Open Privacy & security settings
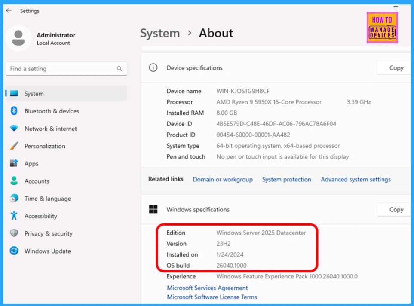414x306 pixels. point(67,233)
